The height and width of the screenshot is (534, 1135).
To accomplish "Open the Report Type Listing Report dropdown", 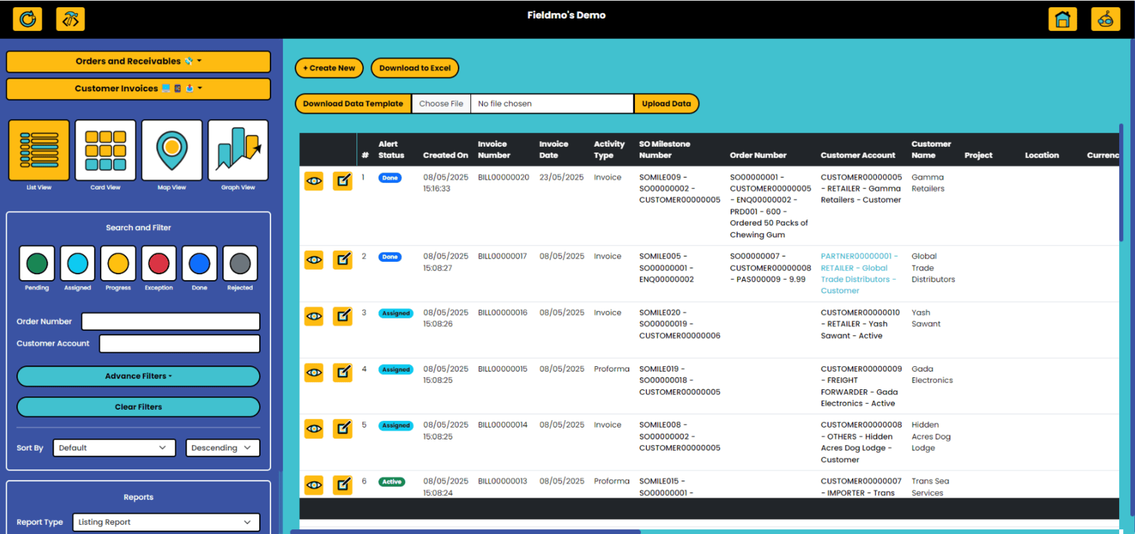I will click(166, 522).
